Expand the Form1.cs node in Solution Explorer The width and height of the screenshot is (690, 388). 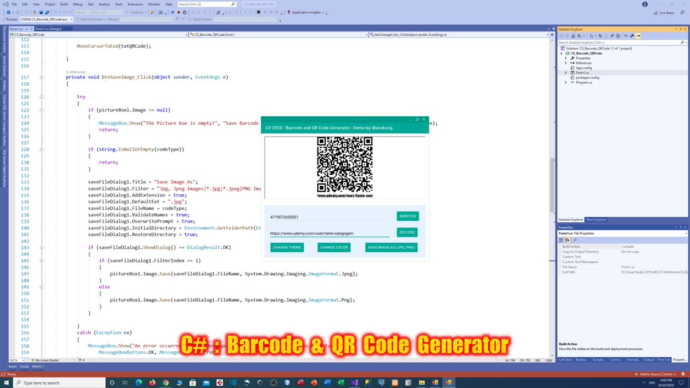[566, 72]
